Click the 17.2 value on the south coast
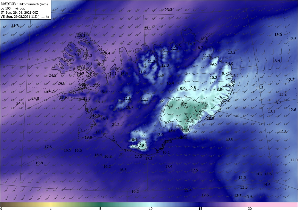The width and height of the screenshot is (298, 211). pos(149,158)
